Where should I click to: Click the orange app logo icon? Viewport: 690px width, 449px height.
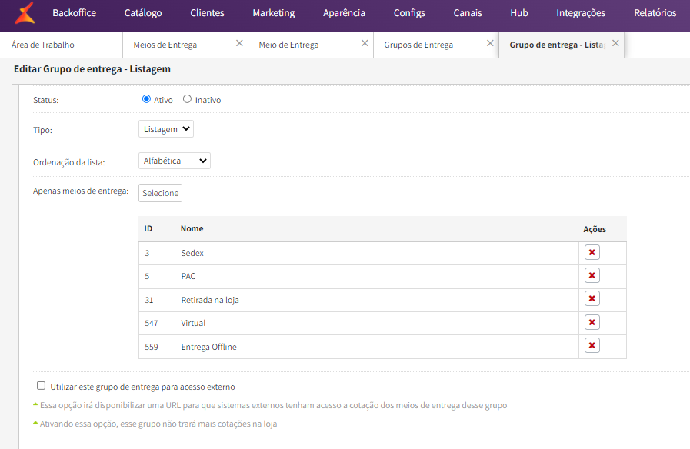(25, 13)
